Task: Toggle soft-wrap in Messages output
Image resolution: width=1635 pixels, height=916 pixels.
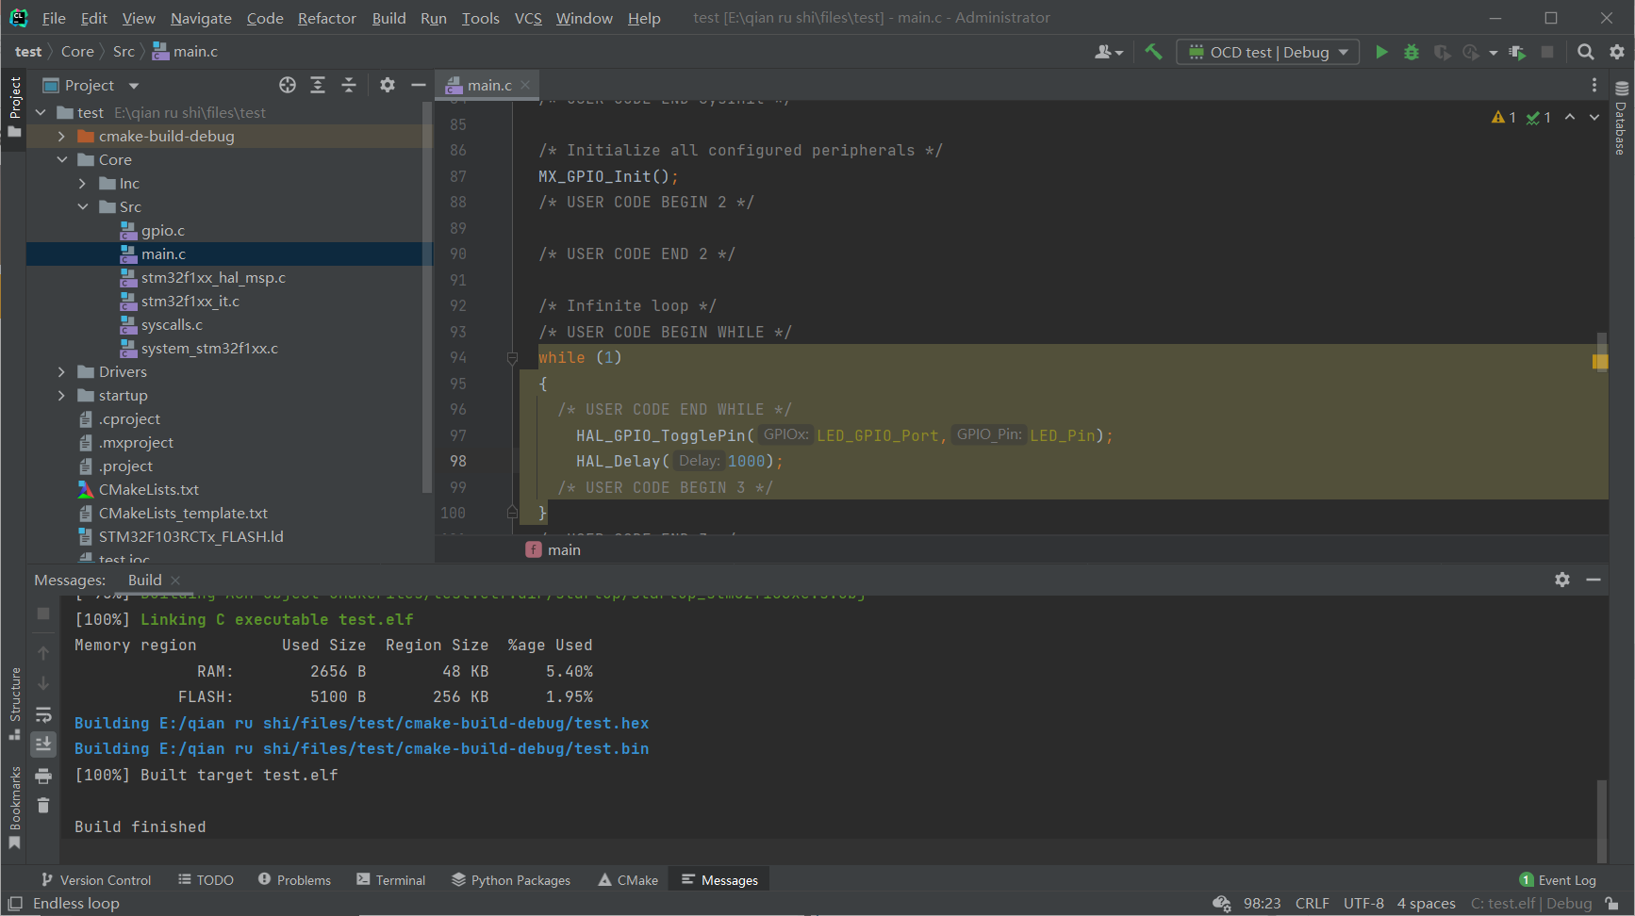Action: (x=43, y=714)
